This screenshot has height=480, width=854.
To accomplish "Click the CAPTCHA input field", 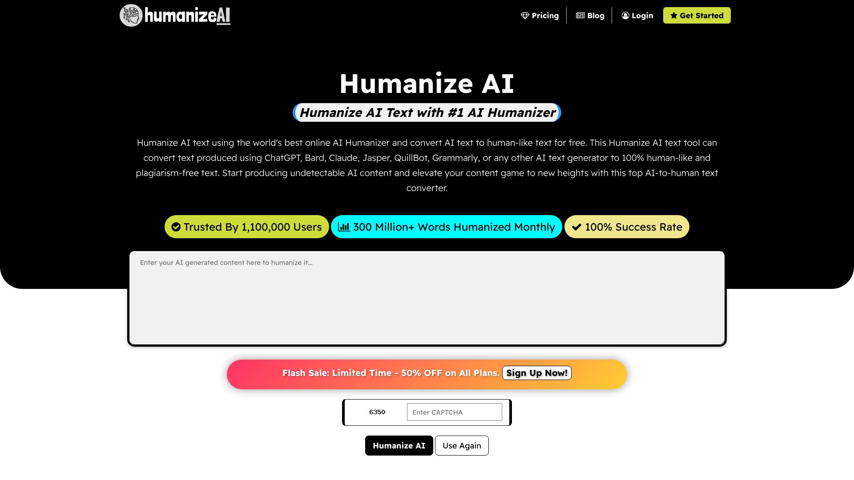I will (455, 412).
